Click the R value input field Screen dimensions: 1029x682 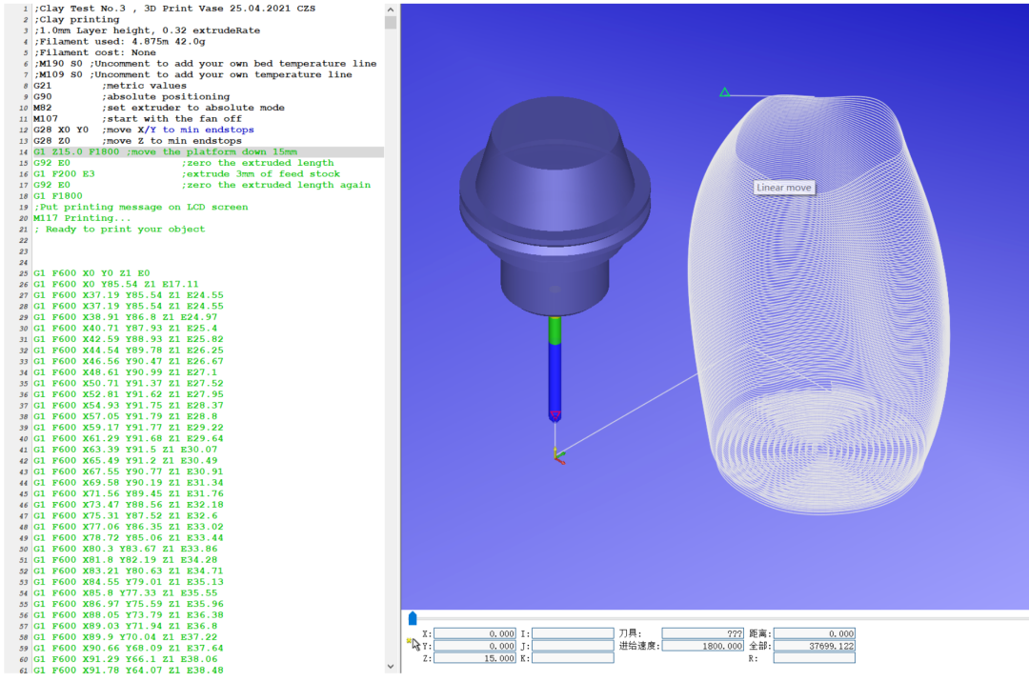pyautogui.click(x=814, y=658)
